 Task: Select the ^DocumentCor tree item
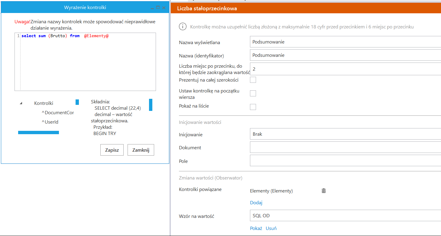[x=58, y=113]
